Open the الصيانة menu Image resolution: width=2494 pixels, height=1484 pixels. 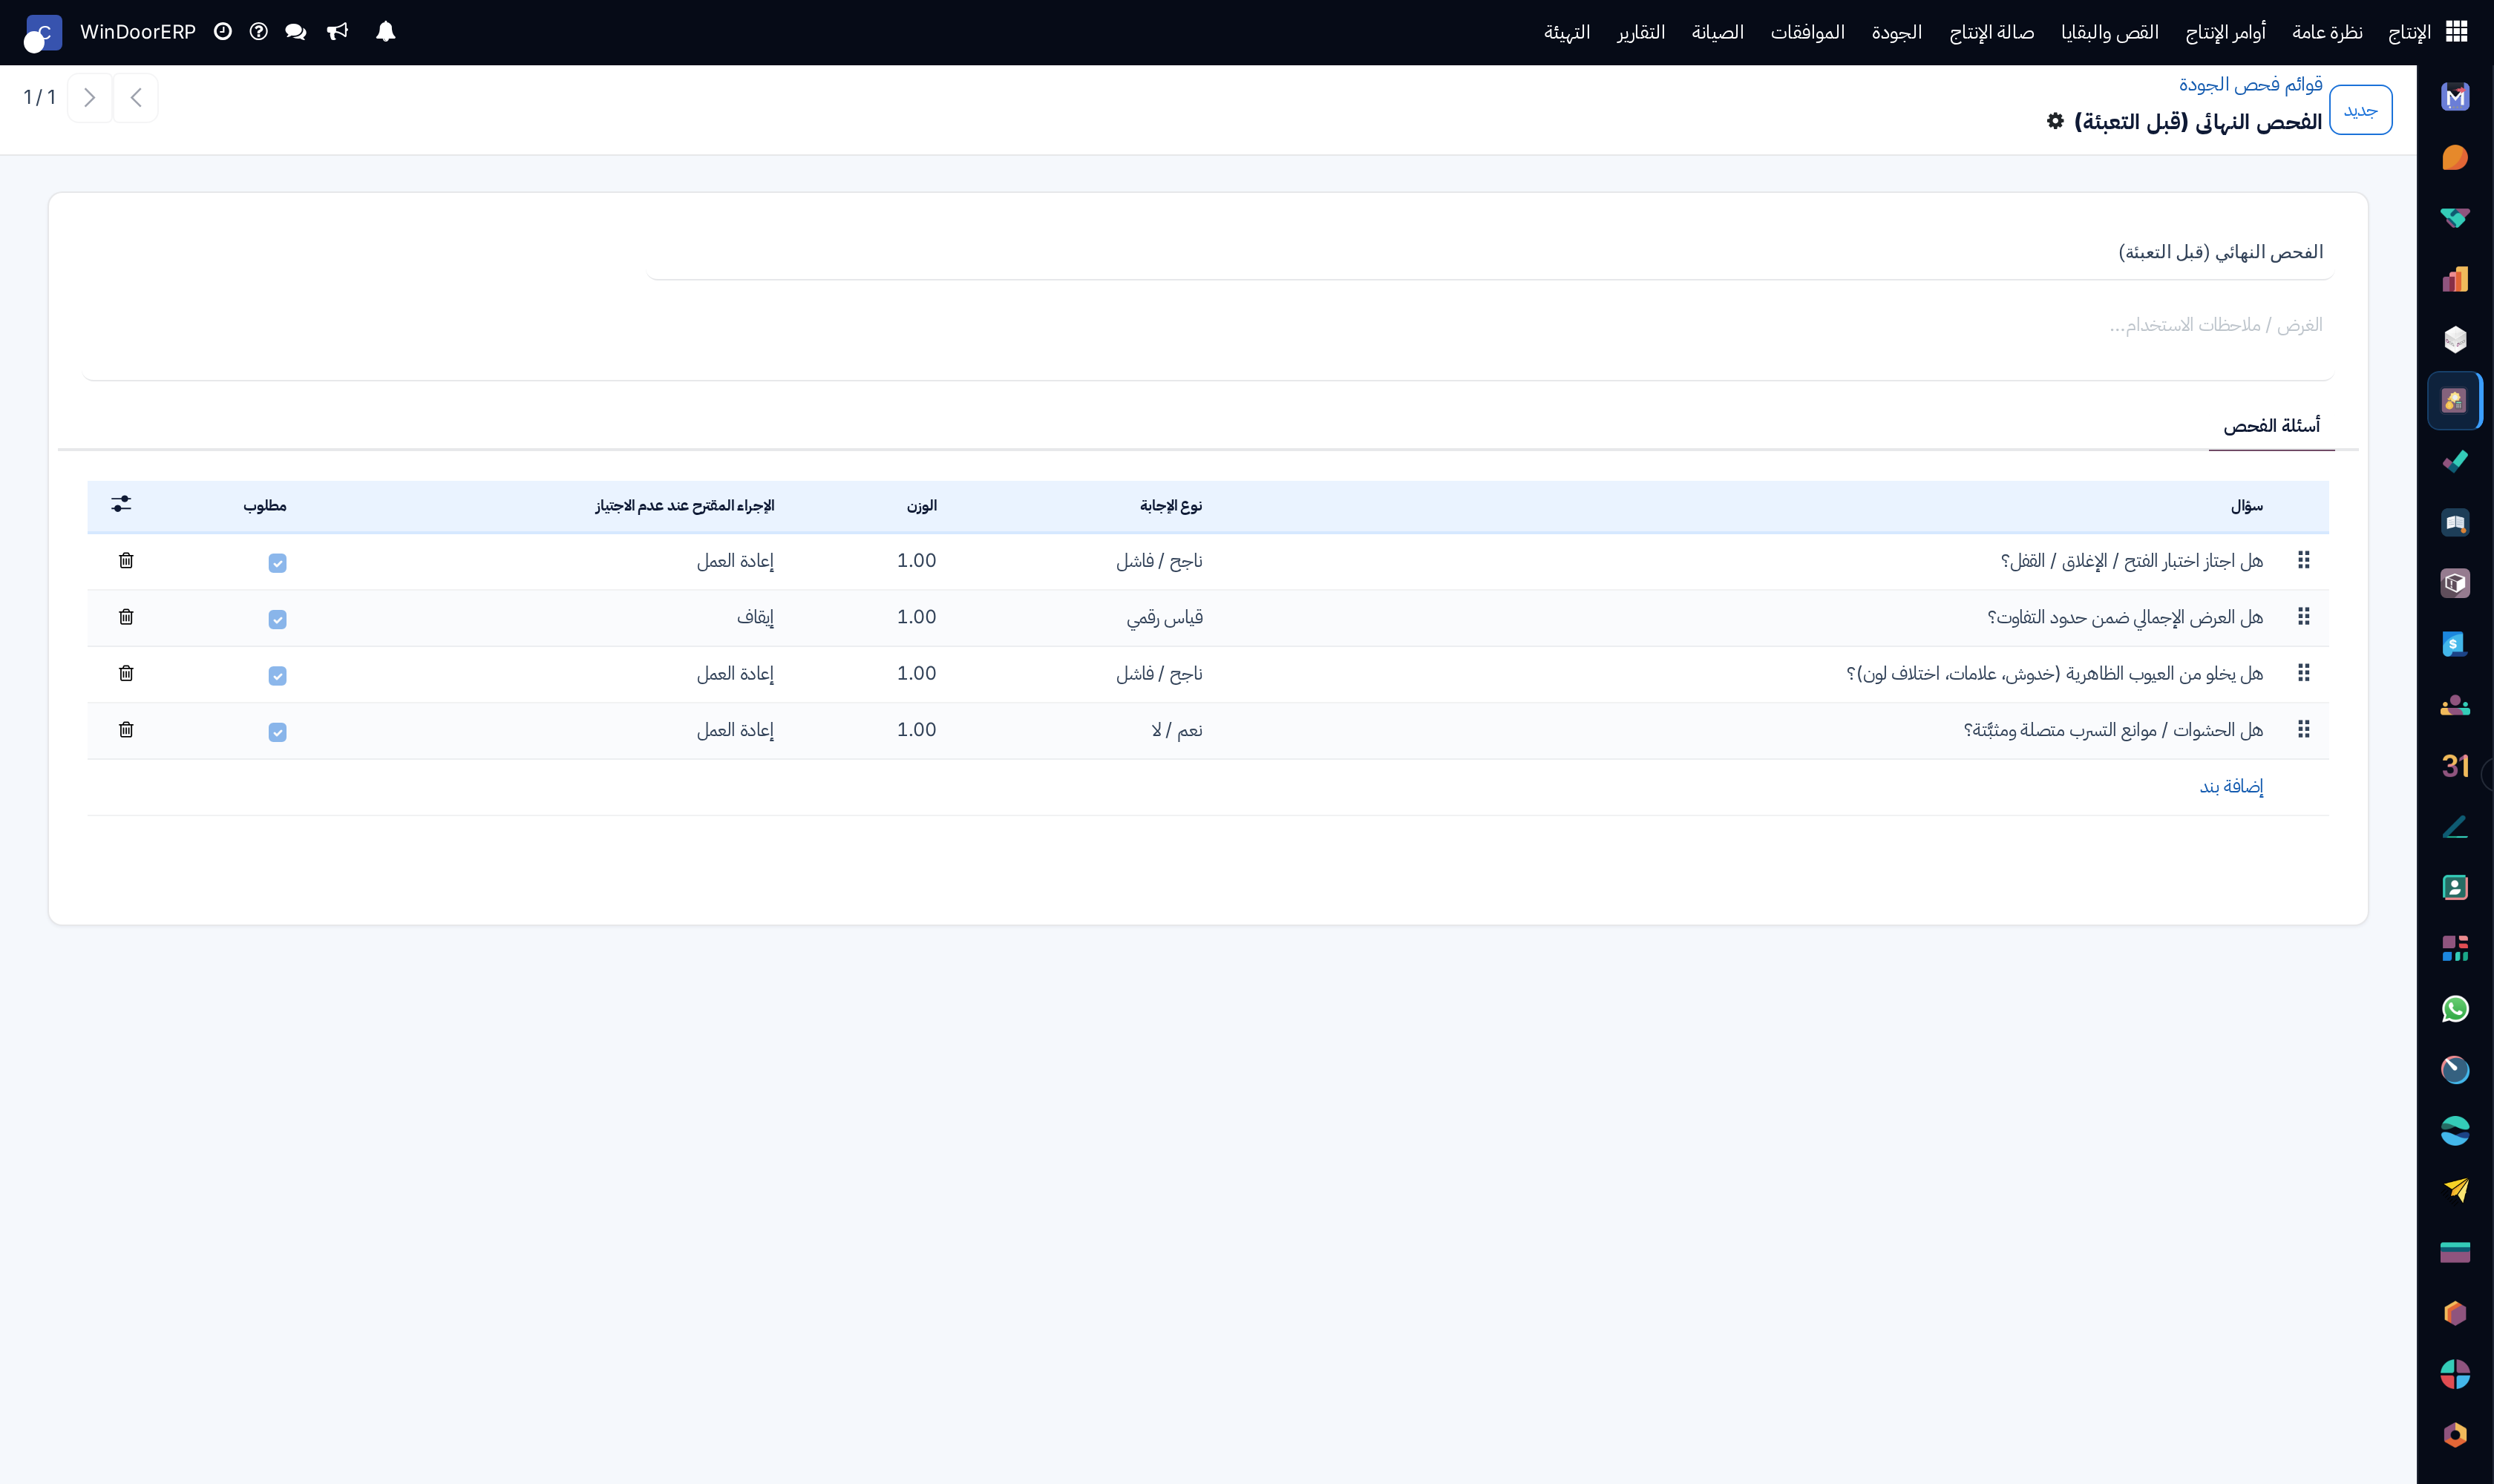click(1717, 32)
